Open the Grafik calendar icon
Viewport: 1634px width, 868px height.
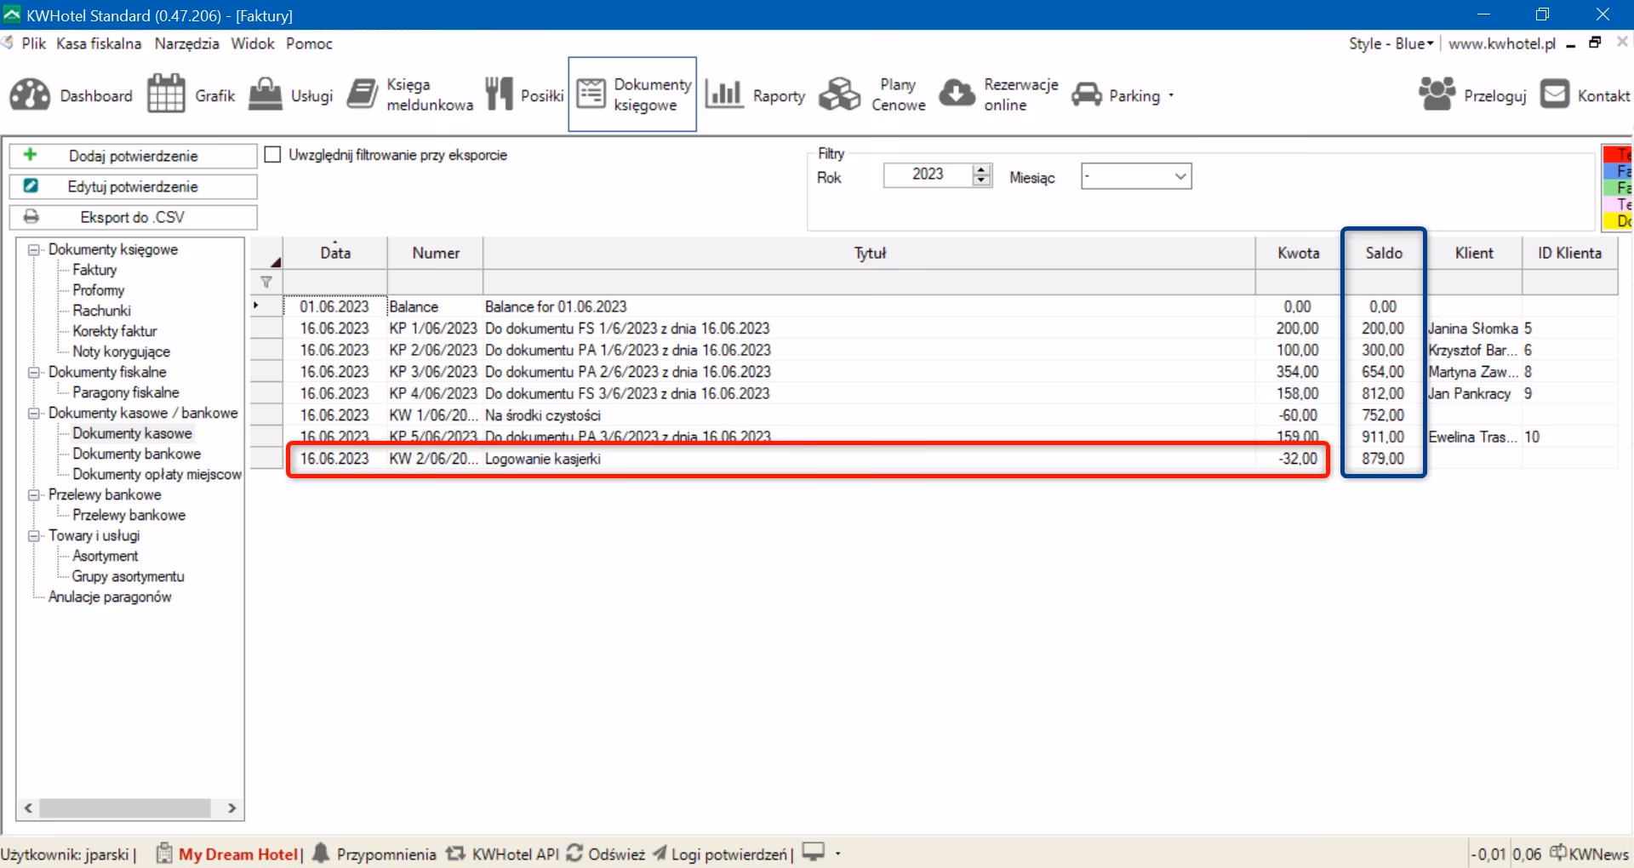pos(166,94)
